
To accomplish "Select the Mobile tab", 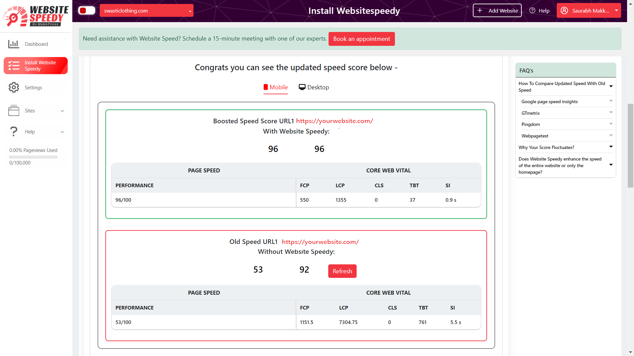I will [276, 87].
